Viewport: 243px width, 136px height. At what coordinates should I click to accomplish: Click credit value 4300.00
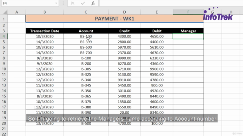(125, 36)
